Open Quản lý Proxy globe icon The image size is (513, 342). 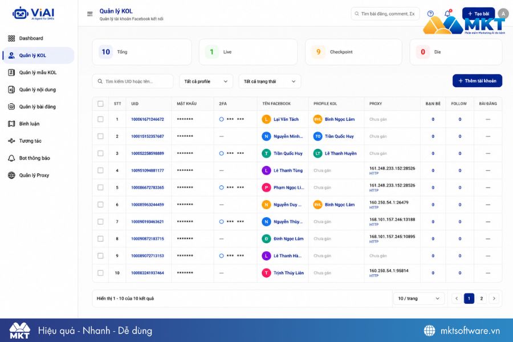[11, 175]
